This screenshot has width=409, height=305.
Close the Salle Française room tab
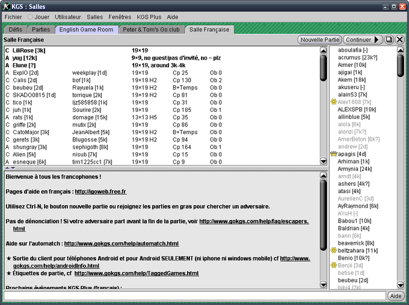tap(399, 40)
